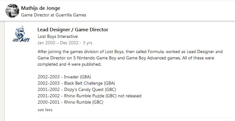Image resolution: width=235 pixels, height=121 pixels.
Task: Click Game Director at Guerrilla Games headline
Action: (54, 15)
